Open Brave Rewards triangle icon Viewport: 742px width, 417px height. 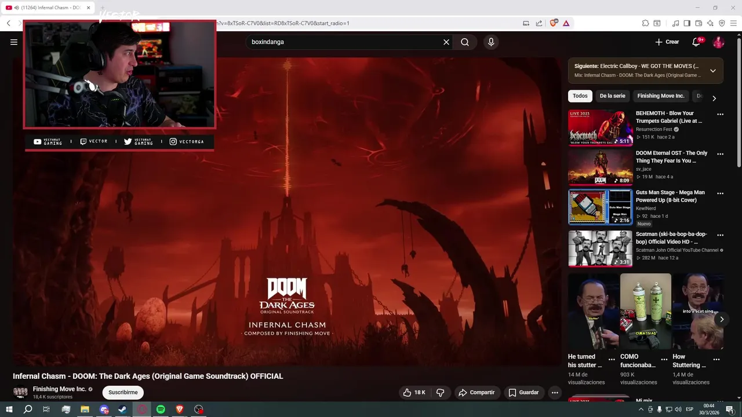pyautogui.click(x=566, y=23)
